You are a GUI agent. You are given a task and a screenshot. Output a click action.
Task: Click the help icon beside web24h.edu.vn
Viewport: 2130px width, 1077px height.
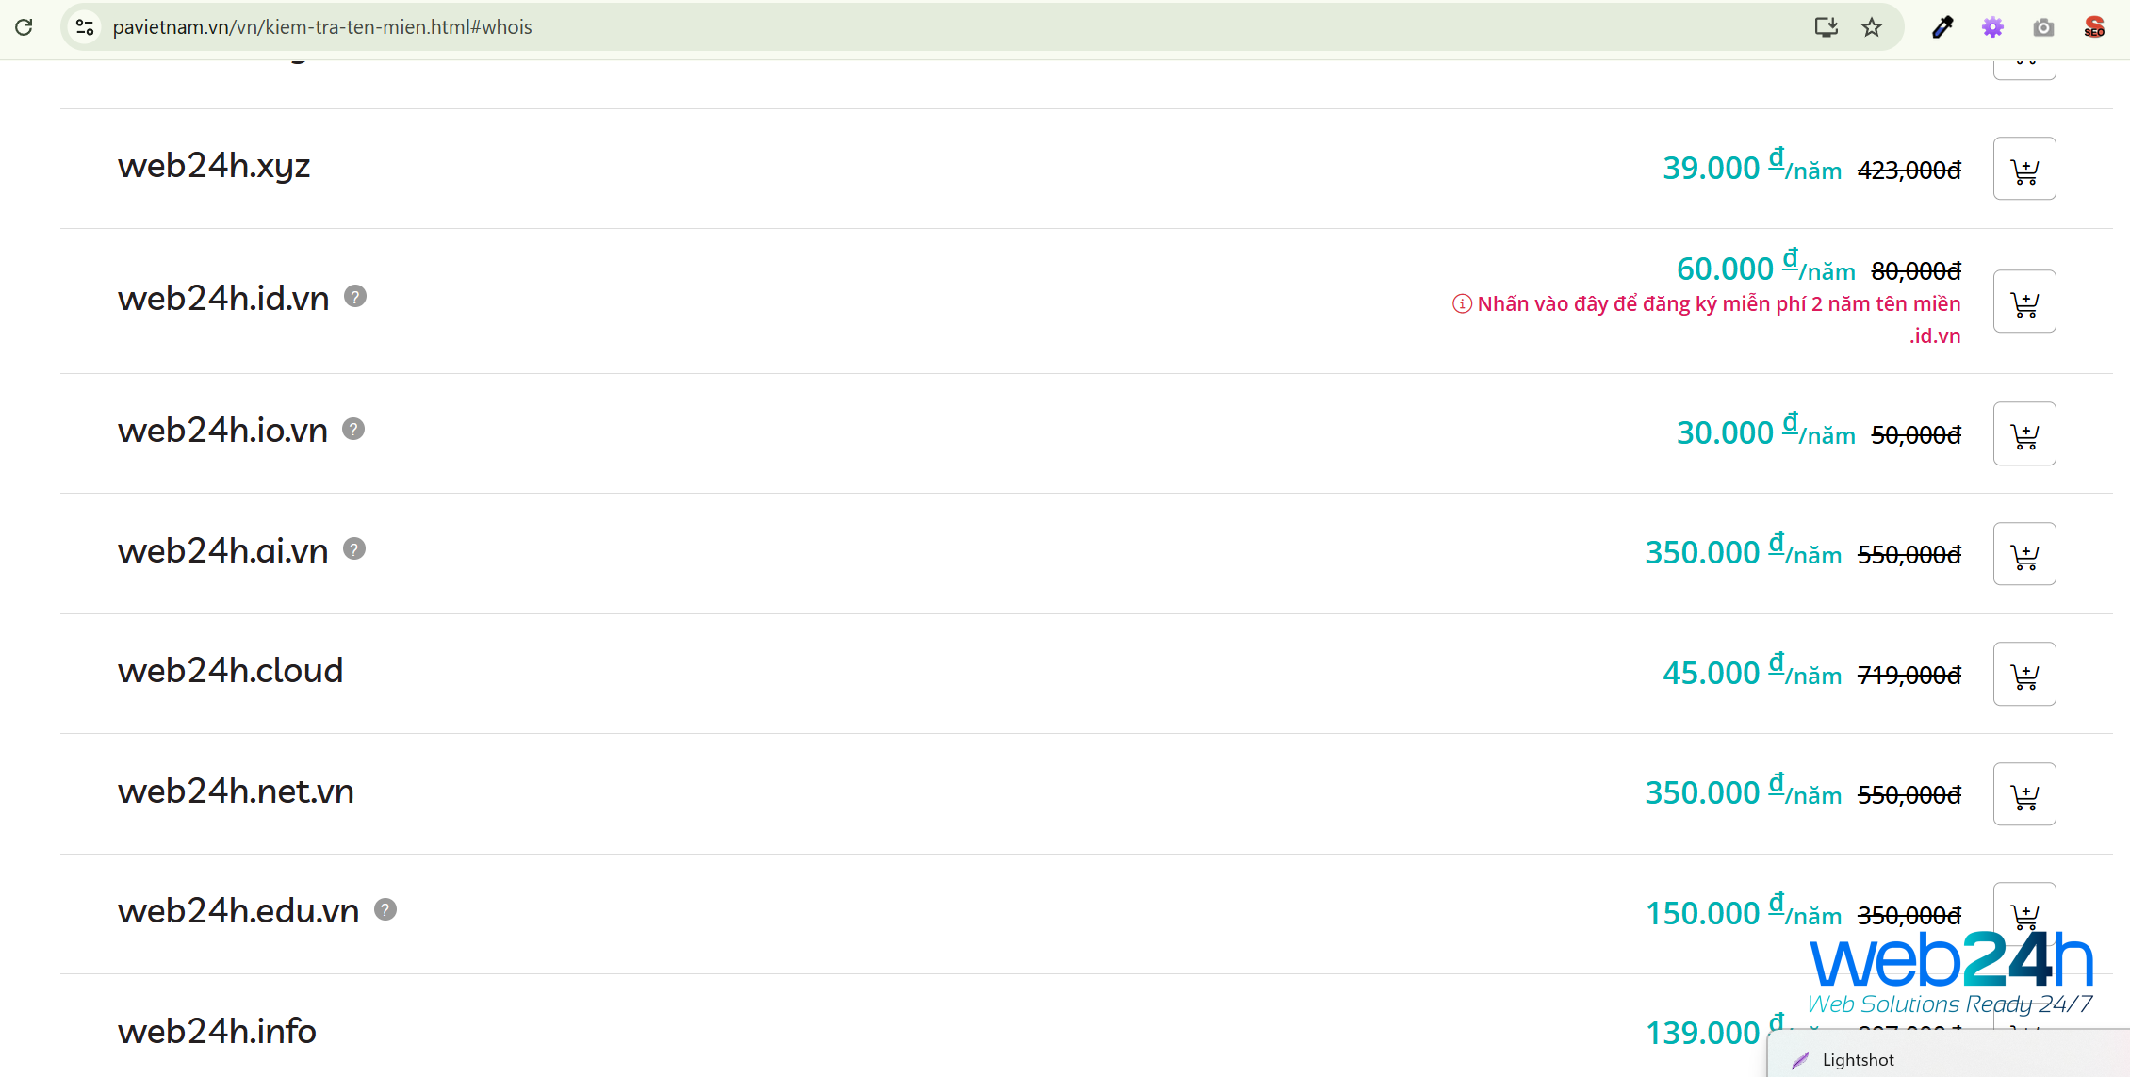[x=385, y=909]
